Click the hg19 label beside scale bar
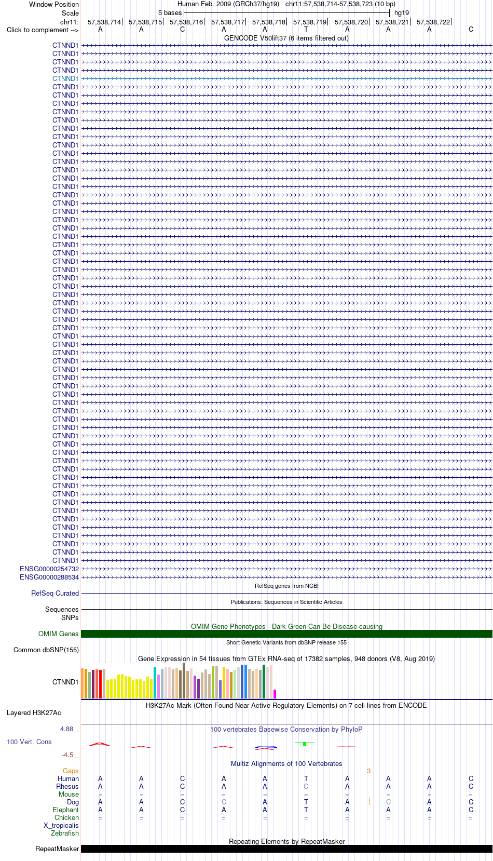Screen dimensions: 493x861 pyautogui.click(x=402, y=12)
